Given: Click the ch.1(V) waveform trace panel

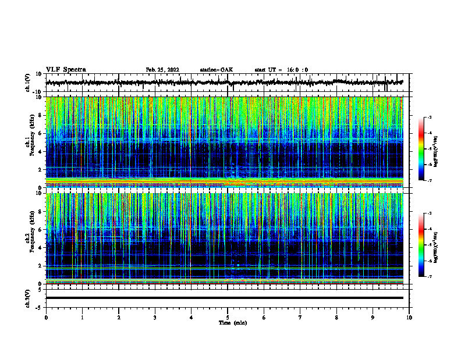Looking at the screenshot, I should (228, 83).
